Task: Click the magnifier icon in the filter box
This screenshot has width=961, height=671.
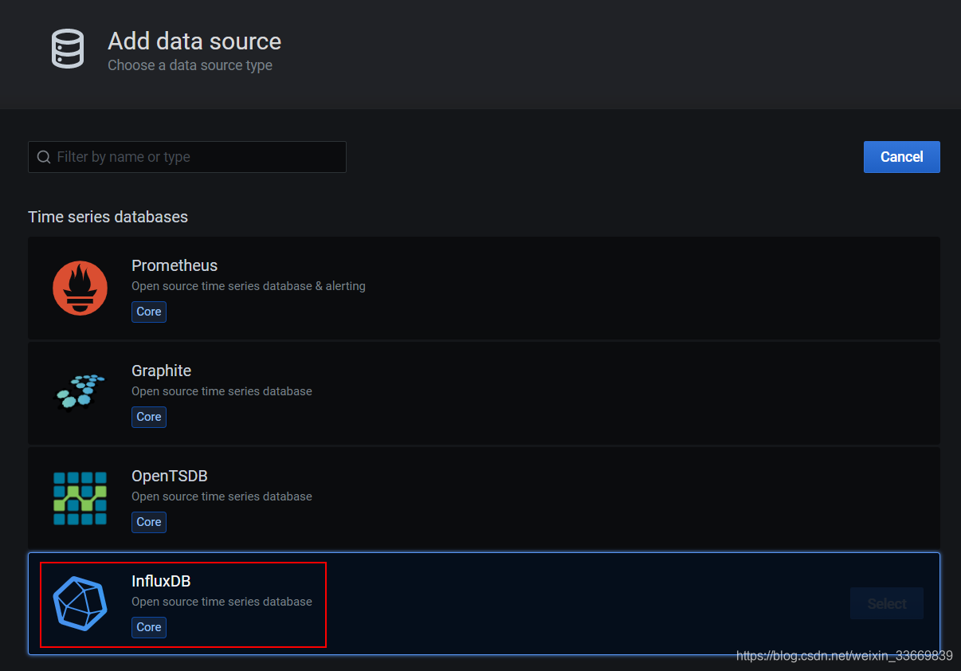Action: click(x=44, y=157)
